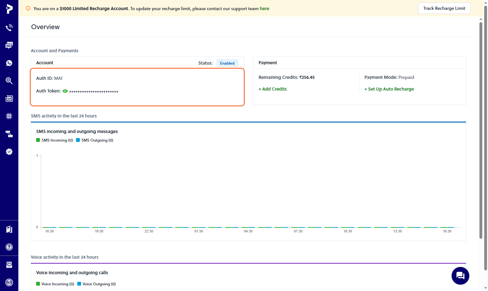Screen dimensions: 488x291
Task: Toggle Voice Incoming (0) legend series
Action: click(x=55, y=284)
